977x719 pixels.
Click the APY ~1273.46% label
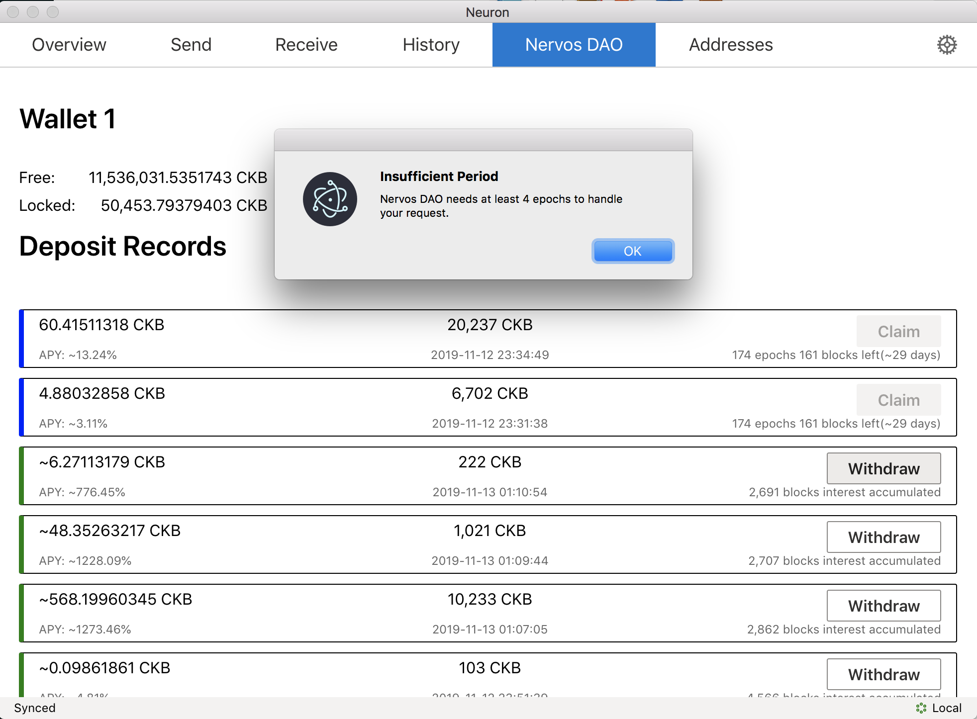85,629
